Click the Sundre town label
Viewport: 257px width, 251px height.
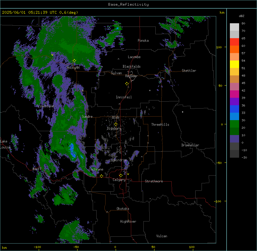click(87, 117)
